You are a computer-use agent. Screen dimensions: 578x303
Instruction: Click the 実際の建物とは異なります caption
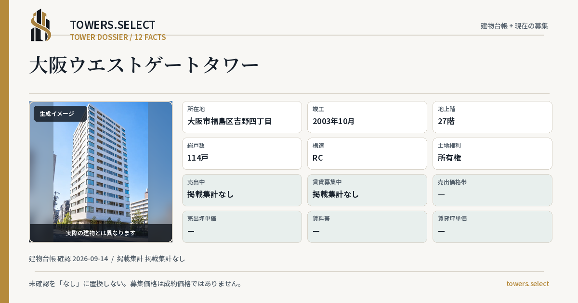click(101, 233)
